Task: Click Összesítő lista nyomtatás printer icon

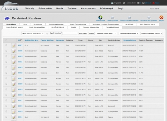Action: (149, 17)
